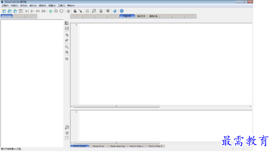Click the bug debug icon in toolbar
Screen dimensions: 272x154
(x=108, y=11)
